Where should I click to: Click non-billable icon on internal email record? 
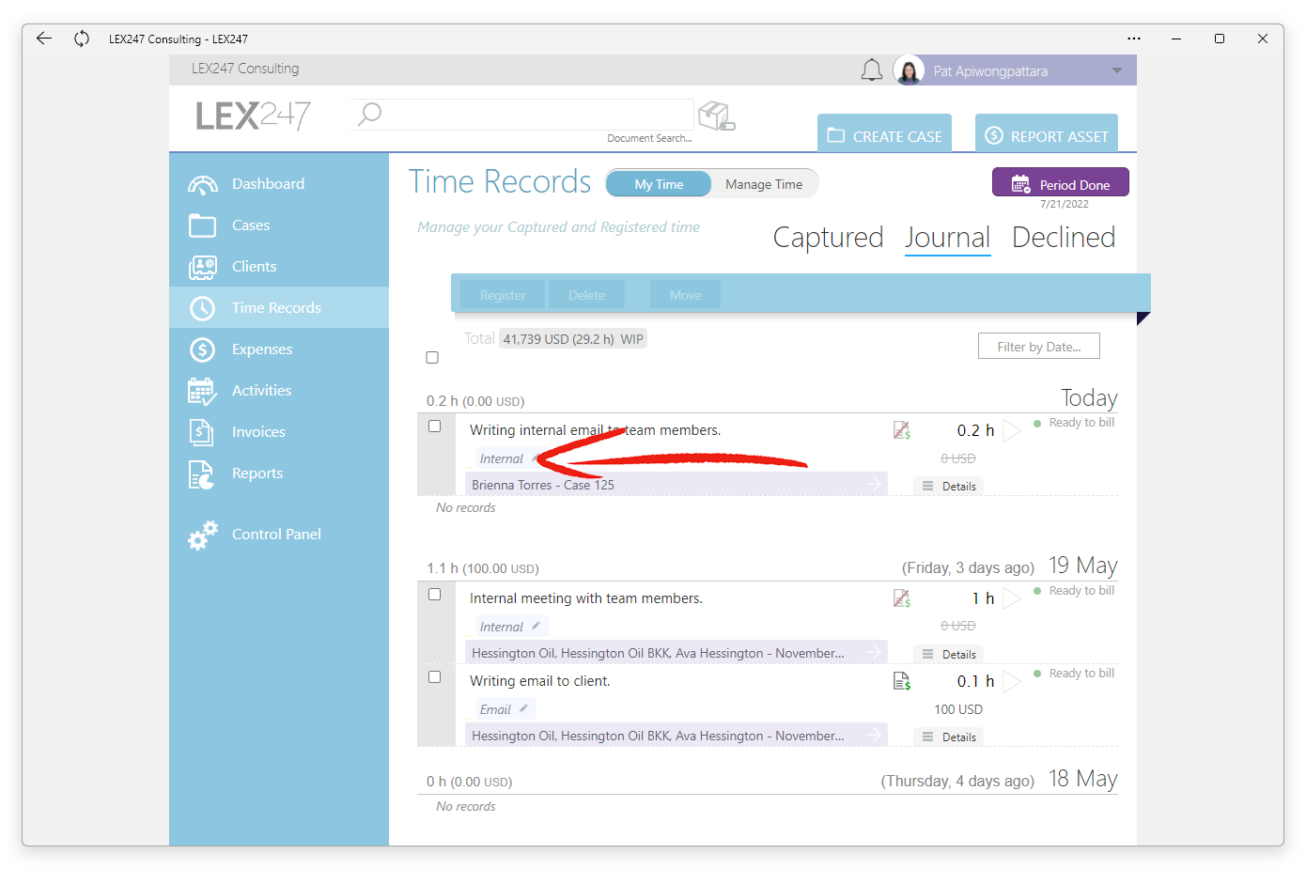901,430
